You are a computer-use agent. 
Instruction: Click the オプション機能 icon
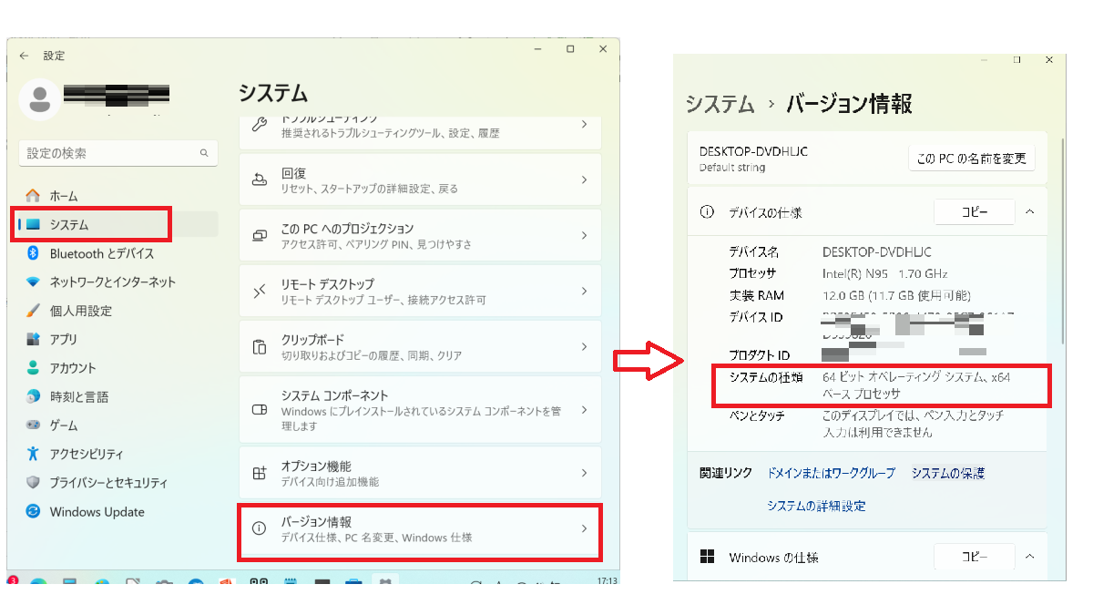click(x=260, y=474)
